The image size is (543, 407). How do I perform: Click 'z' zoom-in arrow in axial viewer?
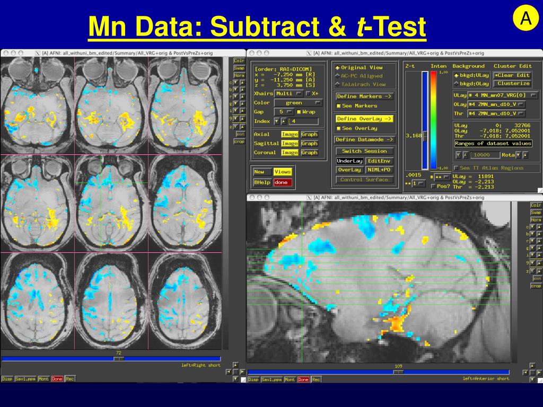242,126
